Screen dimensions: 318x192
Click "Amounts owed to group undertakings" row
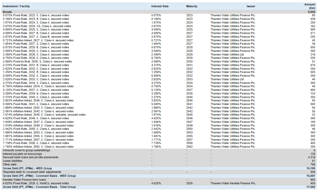point(26,150)
